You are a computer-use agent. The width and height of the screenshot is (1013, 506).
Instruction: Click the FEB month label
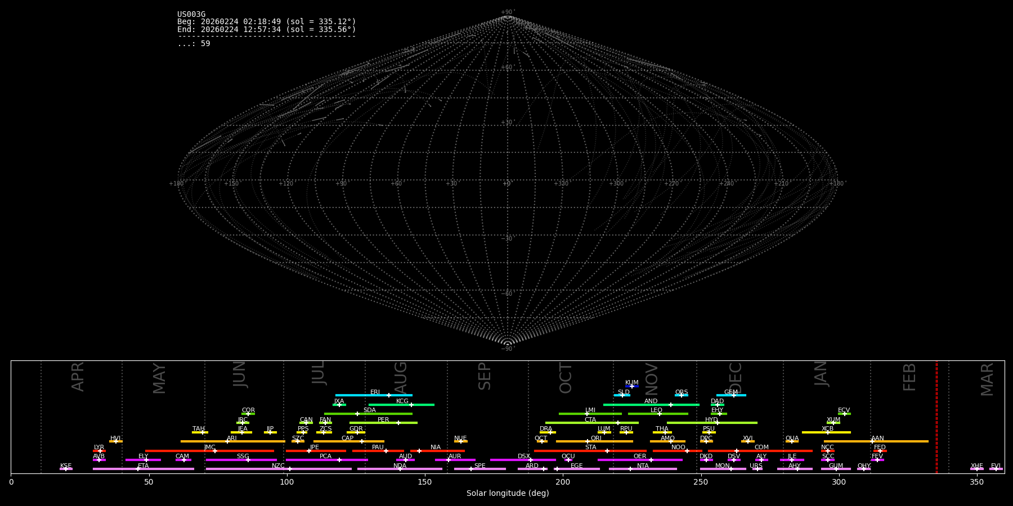tap(909, 377)
